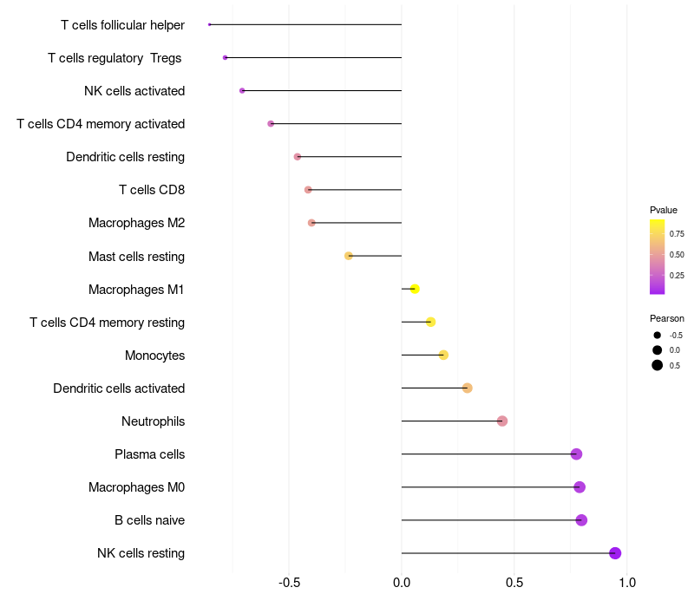
Task: Click the 1.0 x-axis tick label
Action: tap(627, 582)
